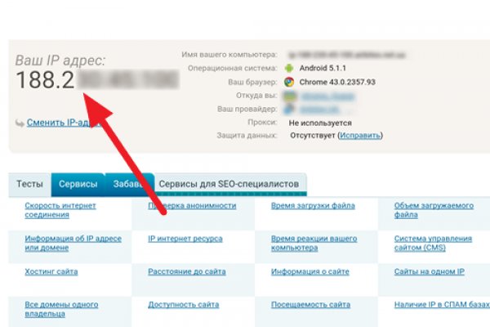Click the Исправить link for data protection
The height and width of the screenshot is (327, 490).
click(358, 134)
